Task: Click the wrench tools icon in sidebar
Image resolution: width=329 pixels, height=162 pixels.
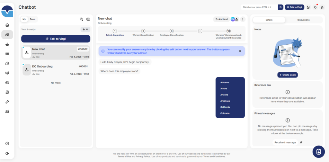Action: coord(7,102)
